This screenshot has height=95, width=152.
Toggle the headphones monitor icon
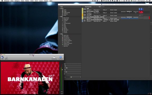click(62, 94)
